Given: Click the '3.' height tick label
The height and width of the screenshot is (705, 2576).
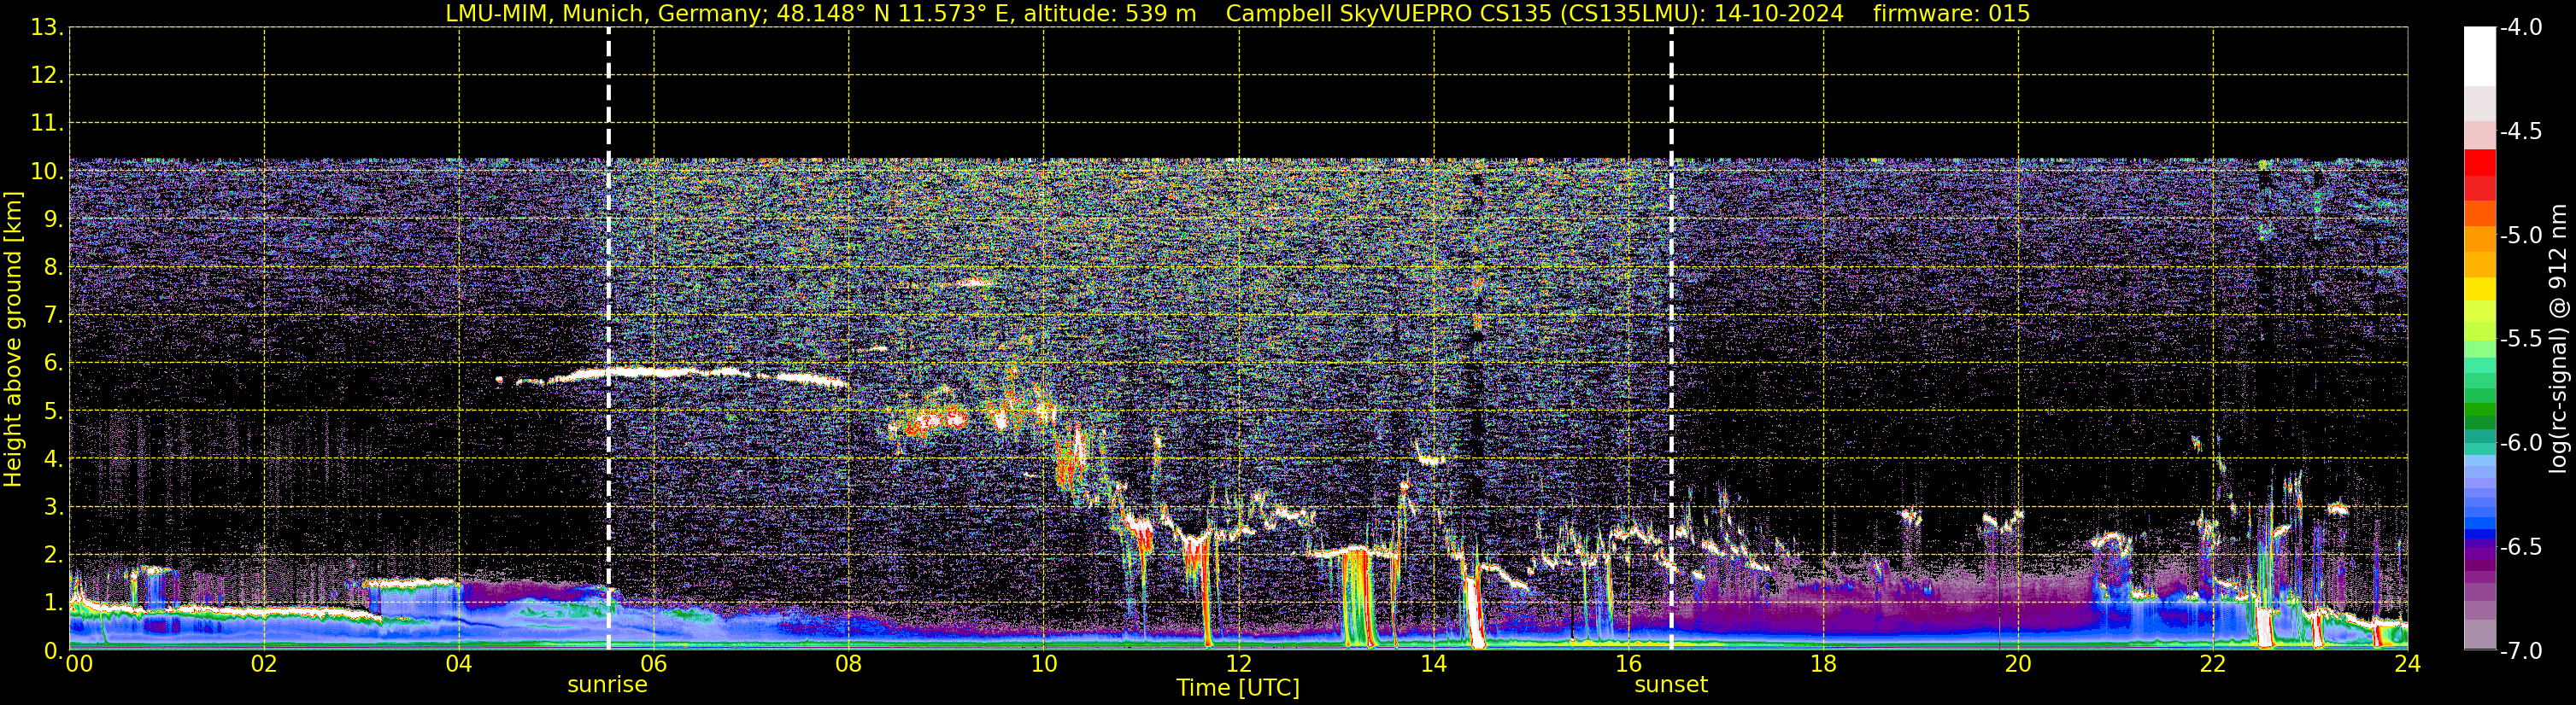Looking at the screenshot, I should pos(53,506).
